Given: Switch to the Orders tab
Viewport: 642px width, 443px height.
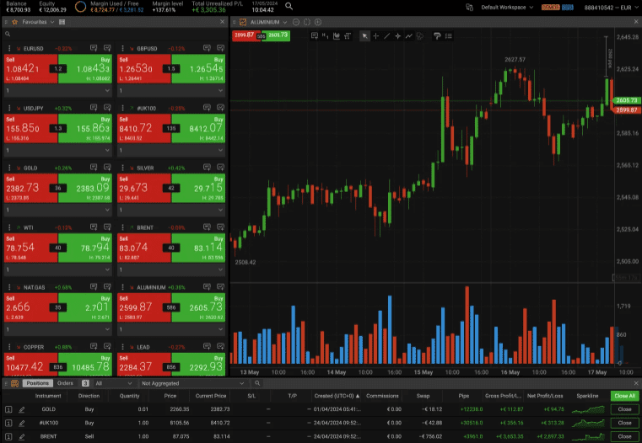Looking at the screenshot, I should pos(65,382).
